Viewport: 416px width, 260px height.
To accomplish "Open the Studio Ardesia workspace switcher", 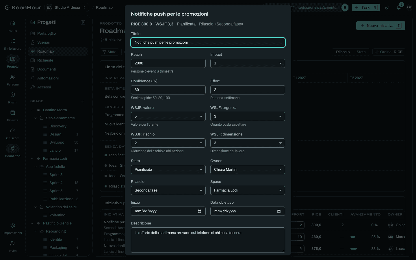I will [x=66, y=8].
